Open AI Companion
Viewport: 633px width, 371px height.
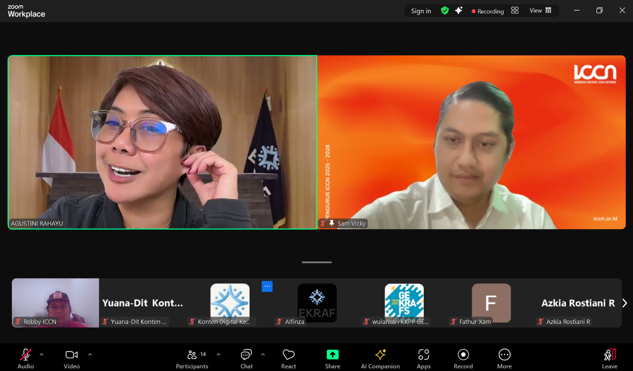click(380, 359)
